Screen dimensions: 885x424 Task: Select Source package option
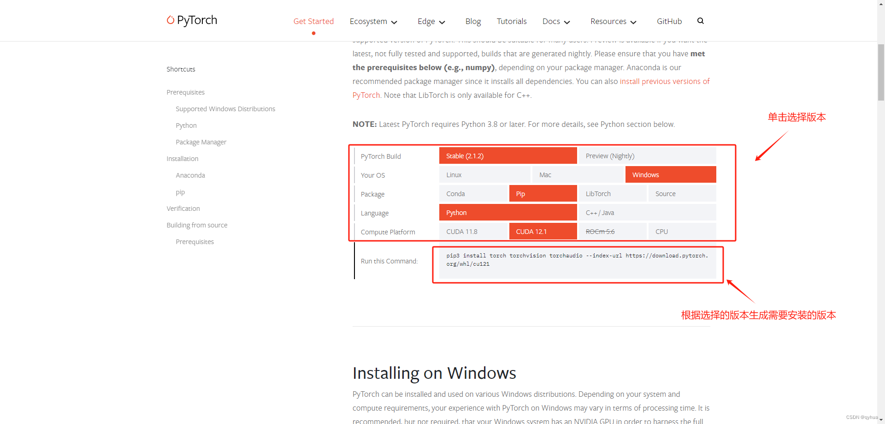(682, 194)
